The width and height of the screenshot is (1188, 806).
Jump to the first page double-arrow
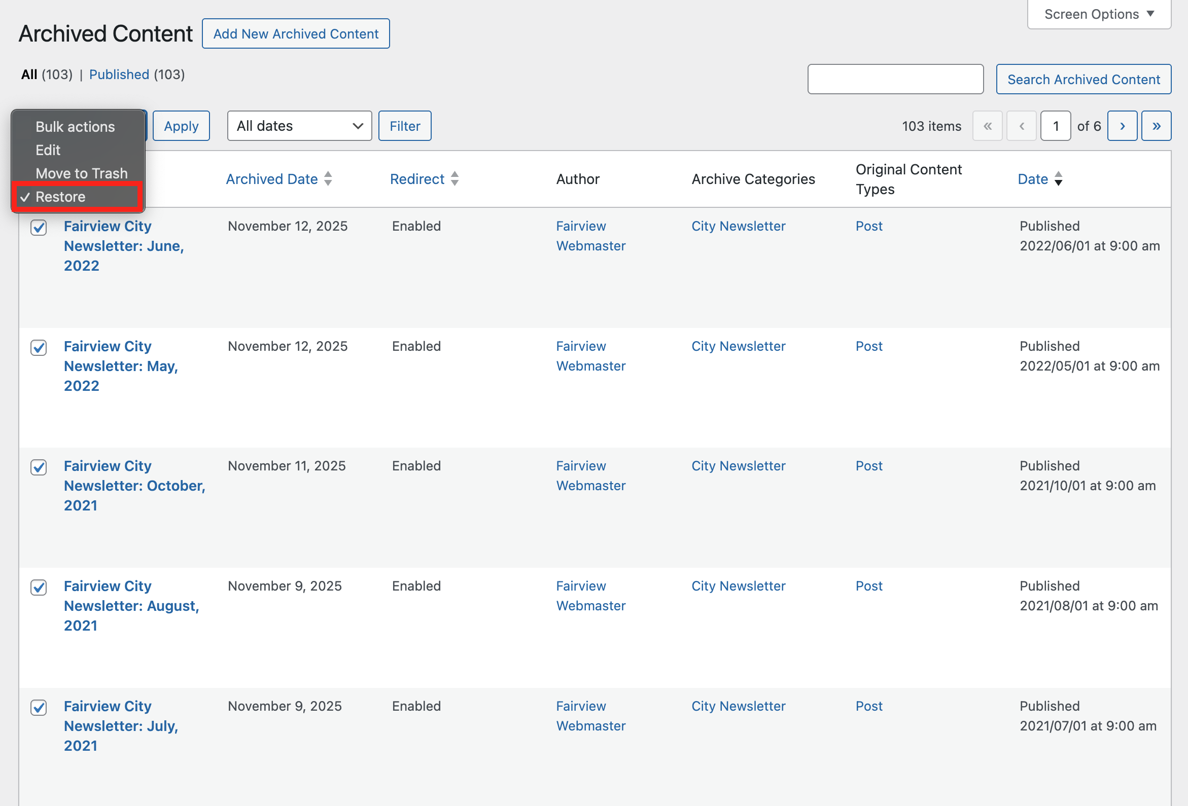(x=987, y=126)
